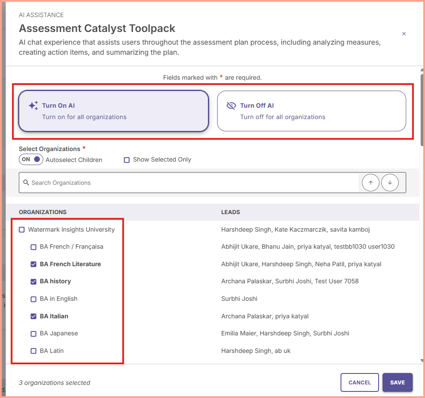Jump to previous search result arrow
425x398 pixels.
click(x=371, y=183)
